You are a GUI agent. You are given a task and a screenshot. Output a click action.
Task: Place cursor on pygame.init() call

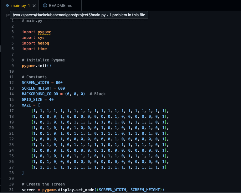click(36, 66)
